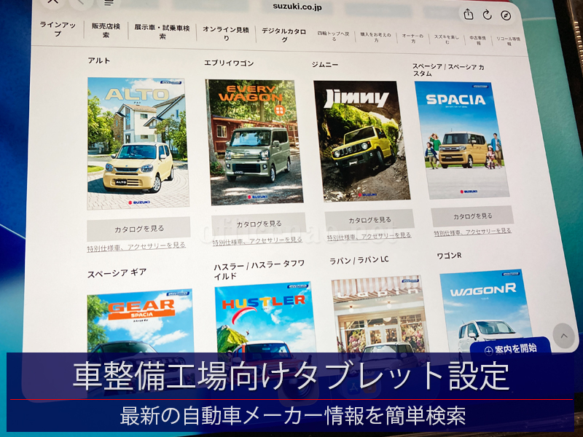The image size is (583, 437).
Task: Tap the Safari share icon
Action: [x=468, y=14]
